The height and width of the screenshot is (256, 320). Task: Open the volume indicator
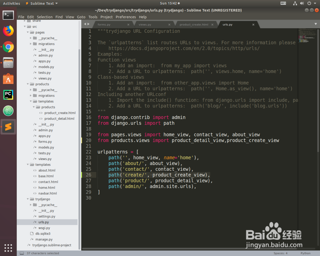[302, 3]
